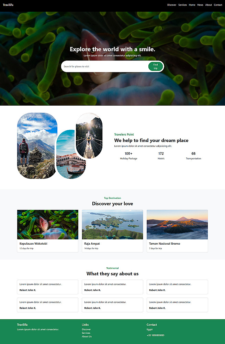Image resolution: width=225 pixels, height=344 pixels.
Task: Choose the Raja Ampat destination card
Action: tap(112, 231)
